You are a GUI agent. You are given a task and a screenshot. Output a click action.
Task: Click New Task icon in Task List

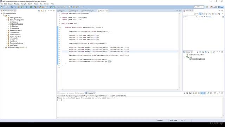click(x=195, y=14)
